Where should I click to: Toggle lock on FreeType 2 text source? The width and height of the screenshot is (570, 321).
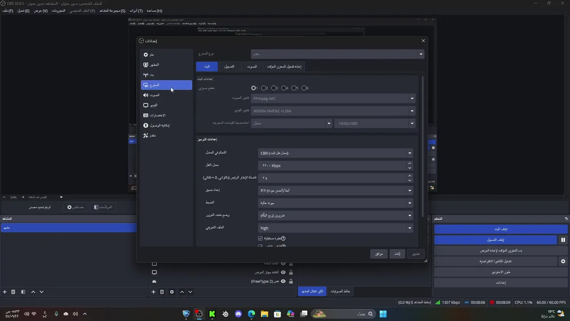(x=291, y=281)
